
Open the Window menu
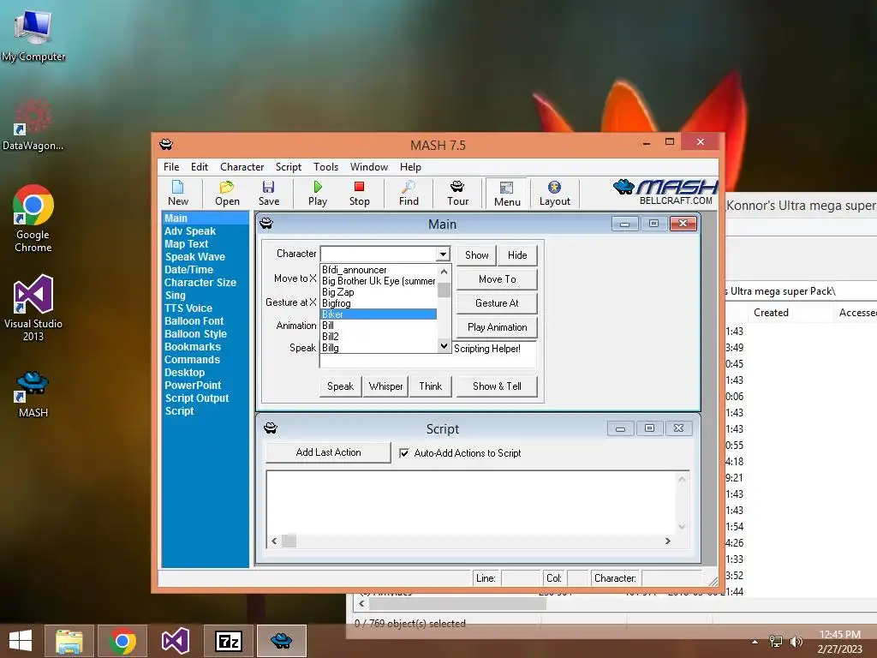[368, 167]
